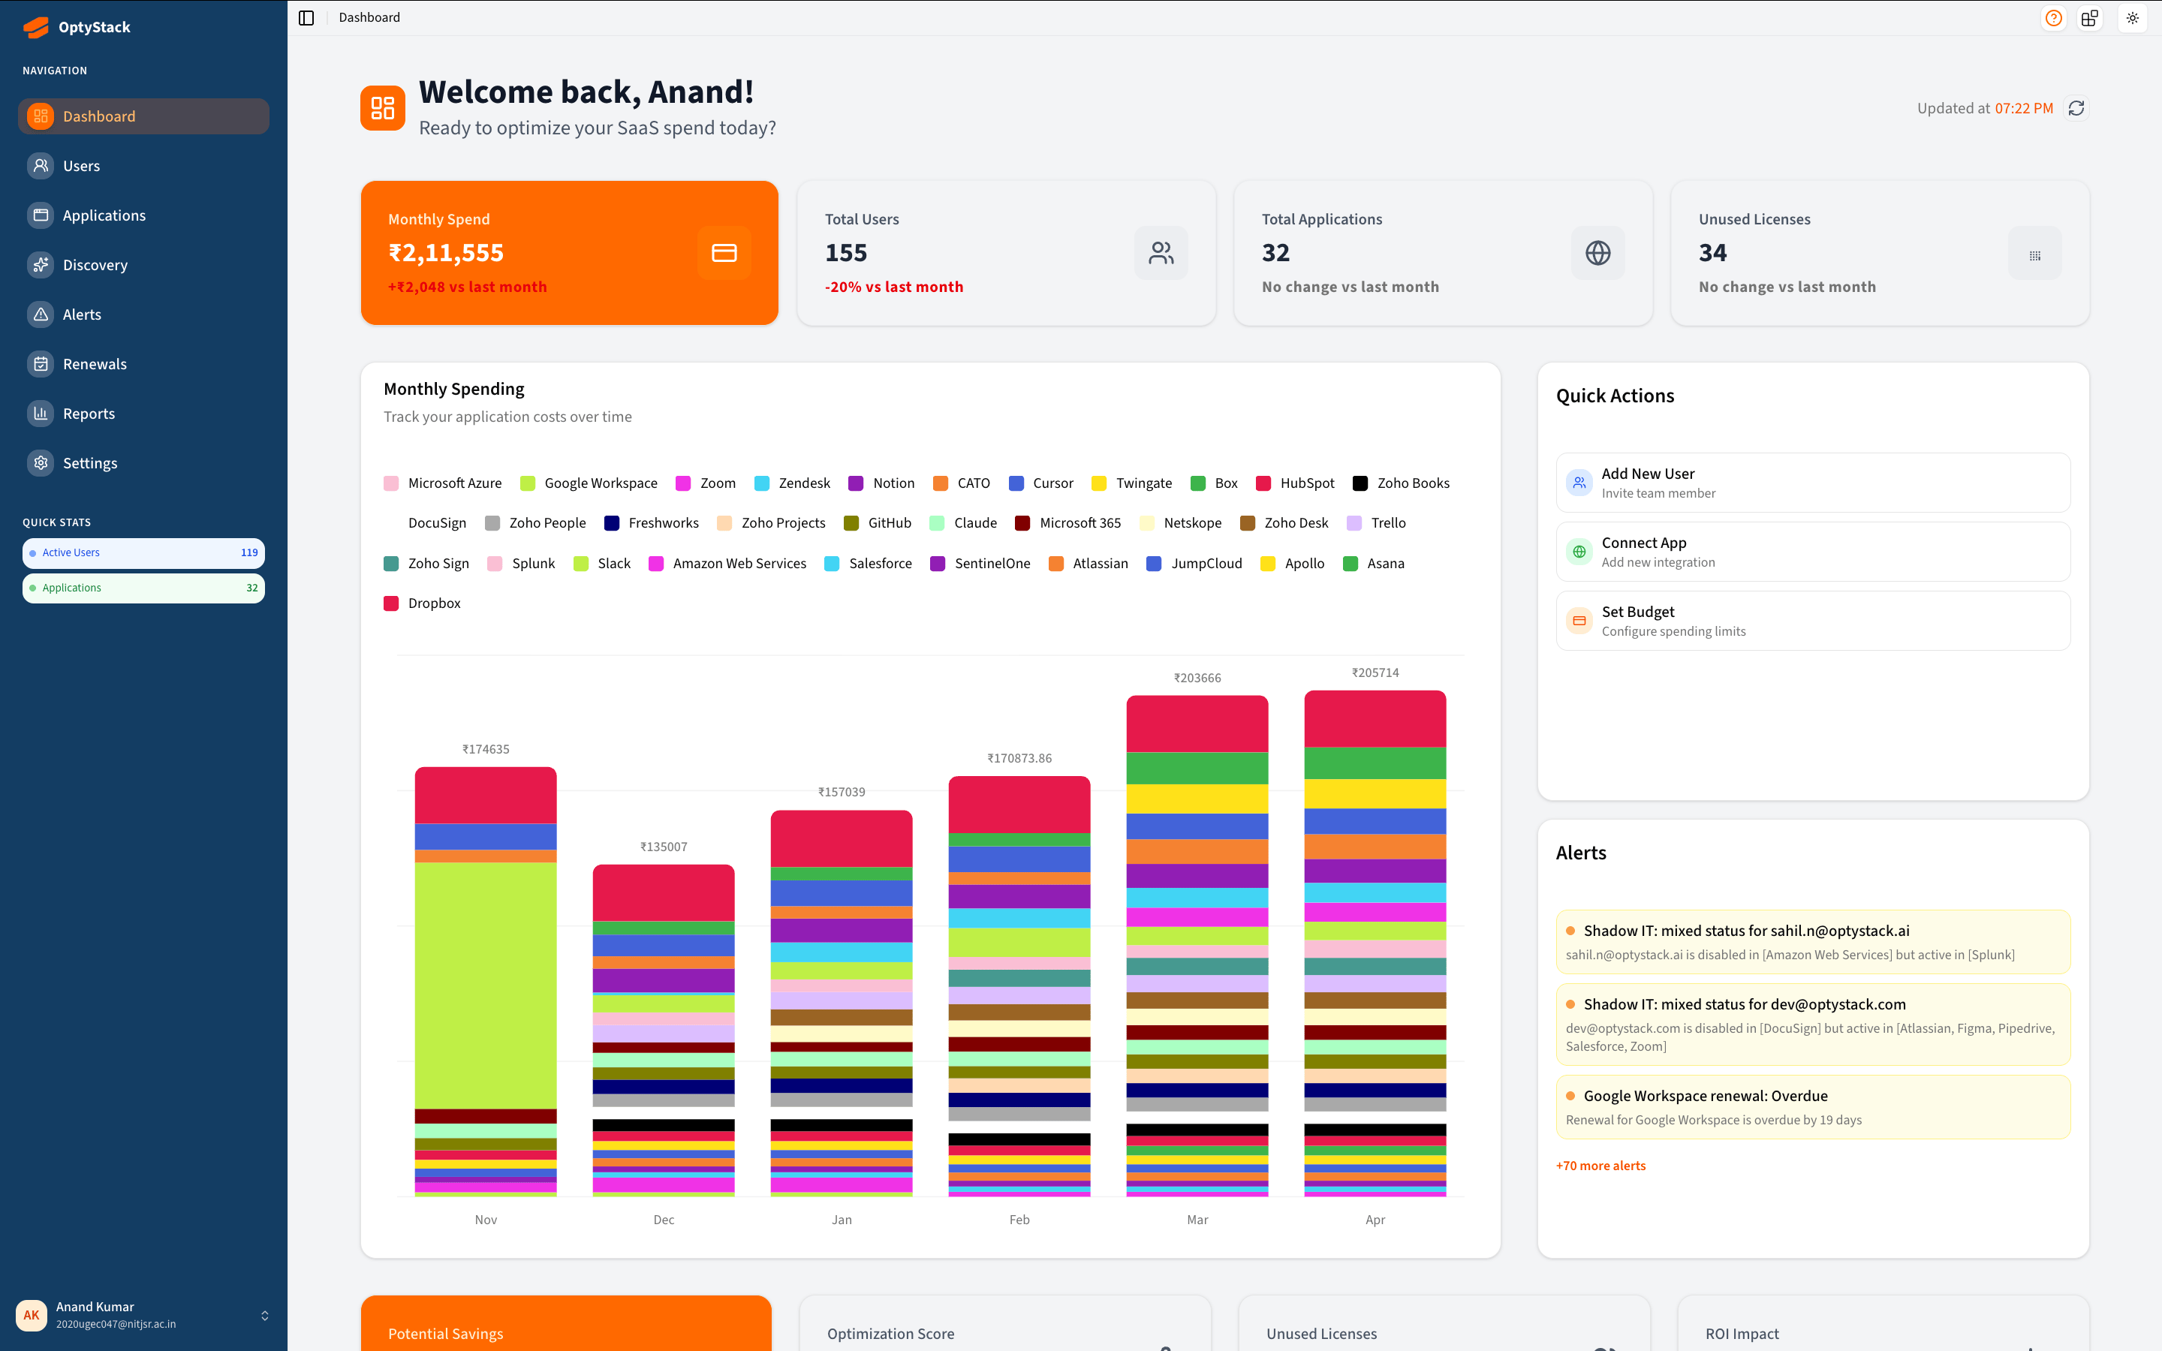This screenshot has width=2162, height=1351.
Task: Toggle Microsoft Azure legend swatch
Action: (390, 483)
